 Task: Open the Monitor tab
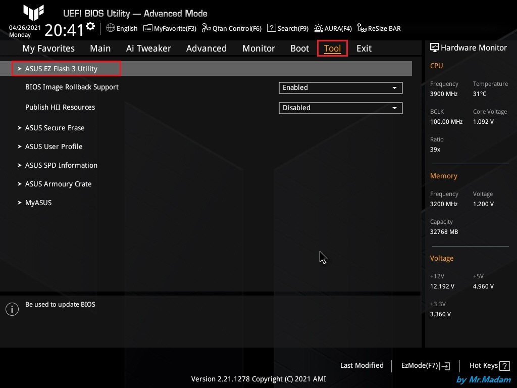pyautogui.click(x=259, y=48)
